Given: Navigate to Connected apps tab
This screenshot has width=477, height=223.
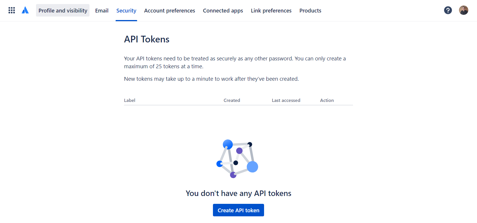Looking at the screenshot, I should [223, 10].
